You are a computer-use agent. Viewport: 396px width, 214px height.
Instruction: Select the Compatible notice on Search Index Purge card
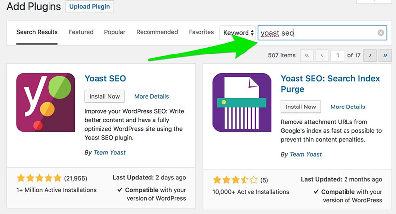pos(348,196)
